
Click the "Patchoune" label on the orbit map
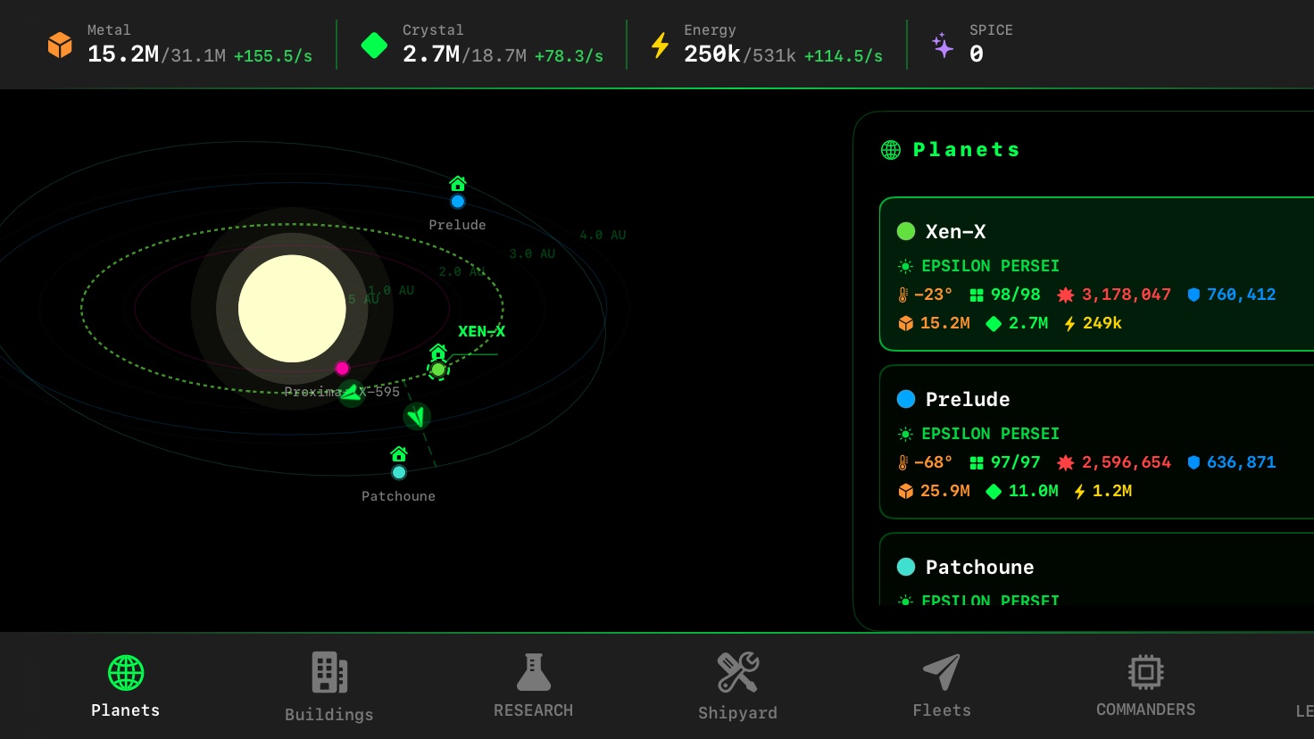click(398, 496)
